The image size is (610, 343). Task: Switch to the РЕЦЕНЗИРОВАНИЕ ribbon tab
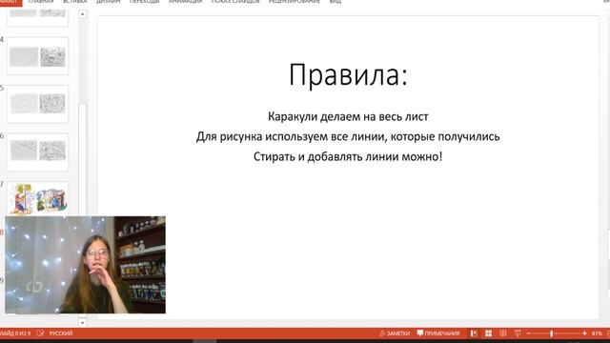tap(295, 2)
